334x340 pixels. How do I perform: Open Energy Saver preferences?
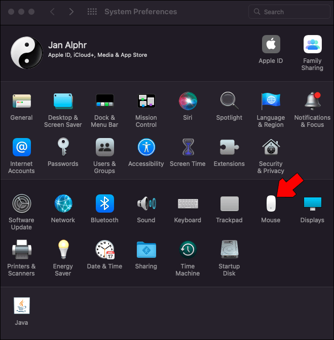pyautogui.click(x=63, y=250)
